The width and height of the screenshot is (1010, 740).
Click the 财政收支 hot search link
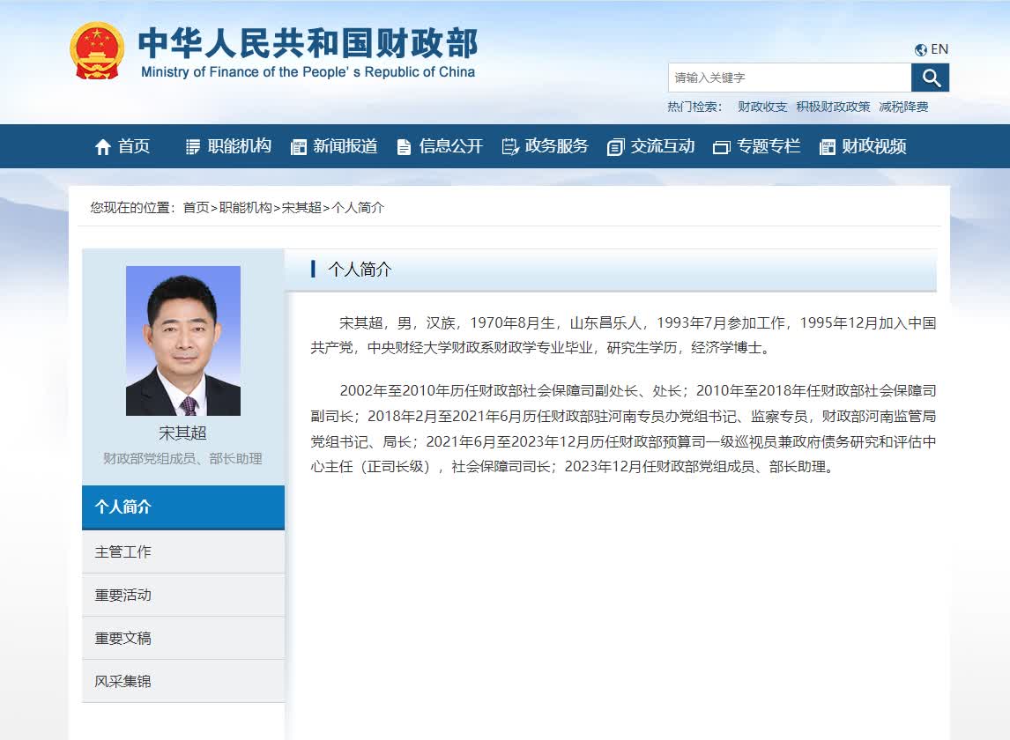click(x=762, y=107)
